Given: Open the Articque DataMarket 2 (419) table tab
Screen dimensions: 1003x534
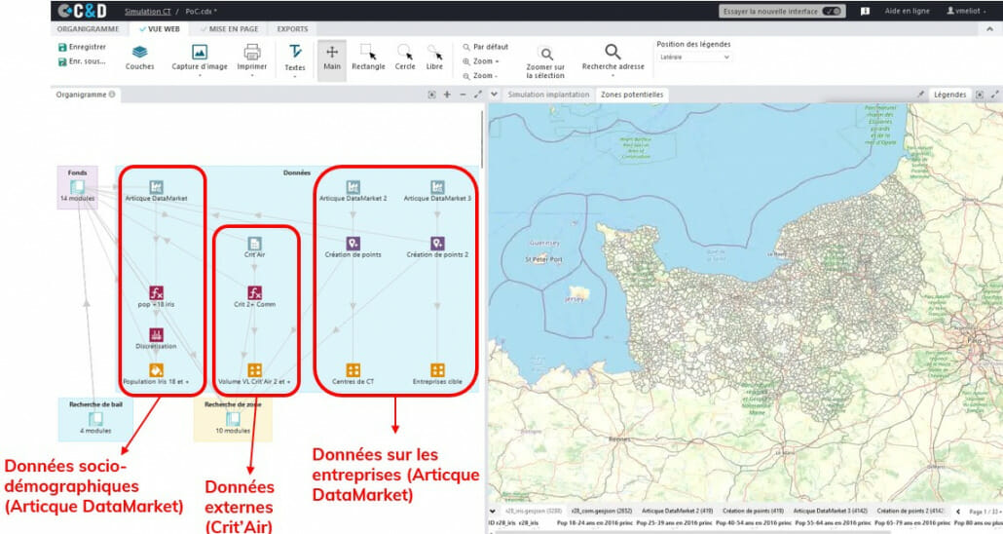Looking at the screenshot, I should point(677,511).
